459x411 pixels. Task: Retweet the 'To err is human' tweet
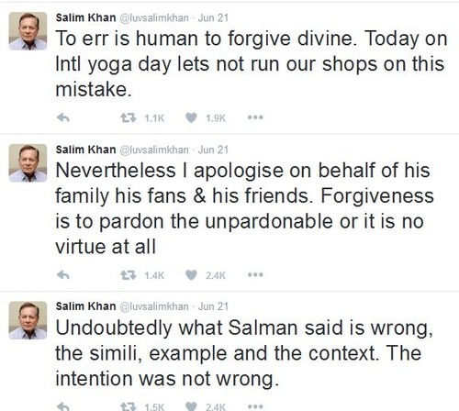point(128,117)
